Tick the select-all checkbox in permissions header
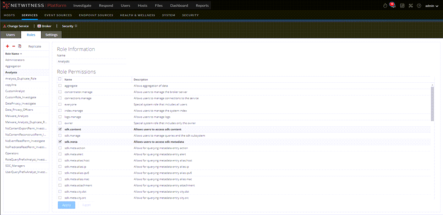This screenshot has width=443, height=215. (x=60, y=79)
